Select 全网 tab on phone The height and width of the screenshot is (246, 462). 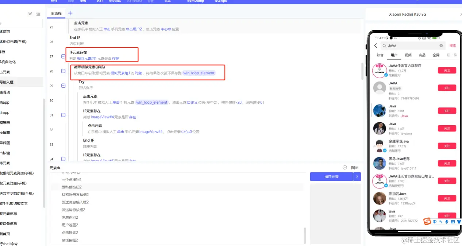tap(436, 55)
